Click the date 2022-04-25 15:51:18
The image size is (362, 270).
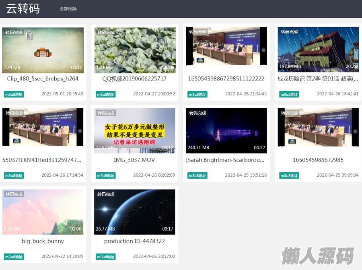pyautogui.click(x=246, y=175)
